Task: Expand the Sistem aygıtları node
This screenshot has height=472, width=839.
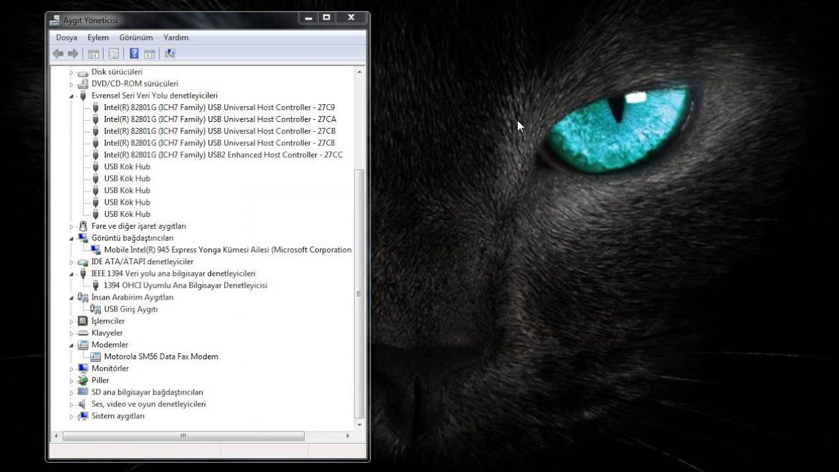Action: tap(72, 416)
